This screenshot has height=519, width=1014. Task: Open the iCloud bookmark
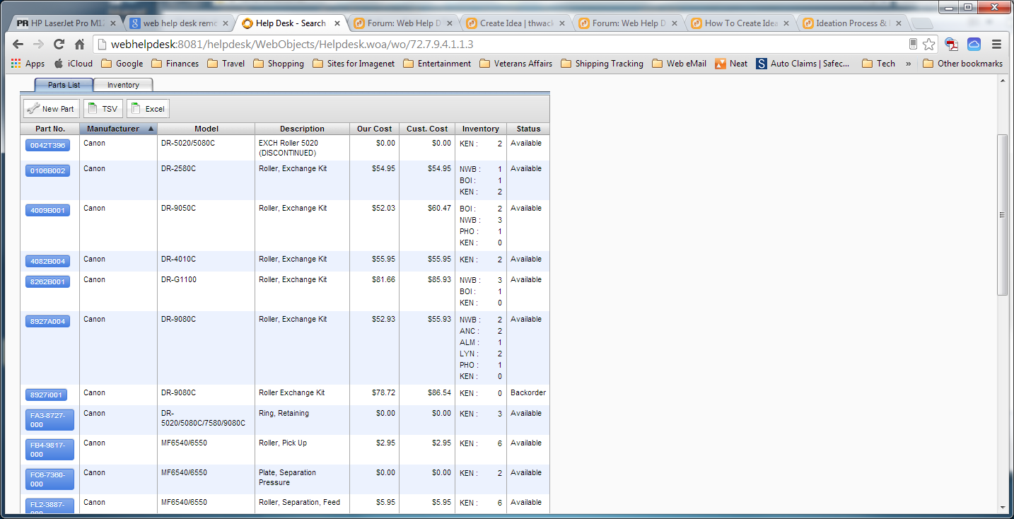(73, 63)
